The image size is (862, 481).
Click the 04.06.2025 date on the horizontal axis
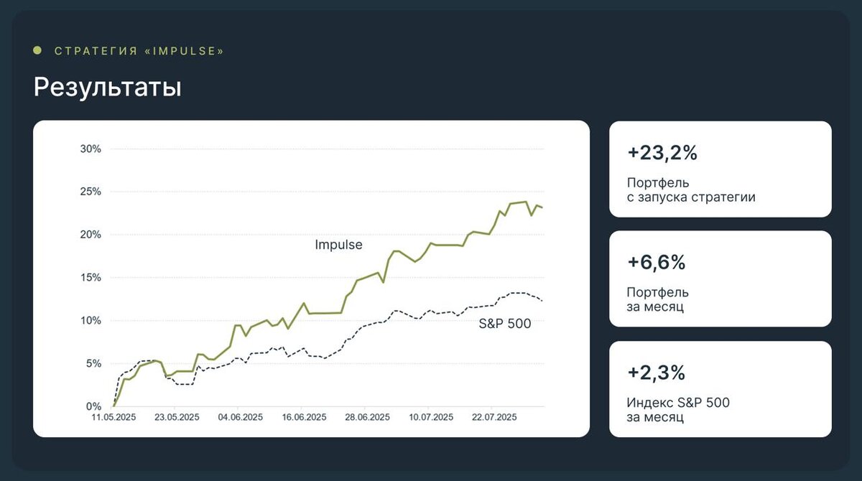(x=241, y=417)
